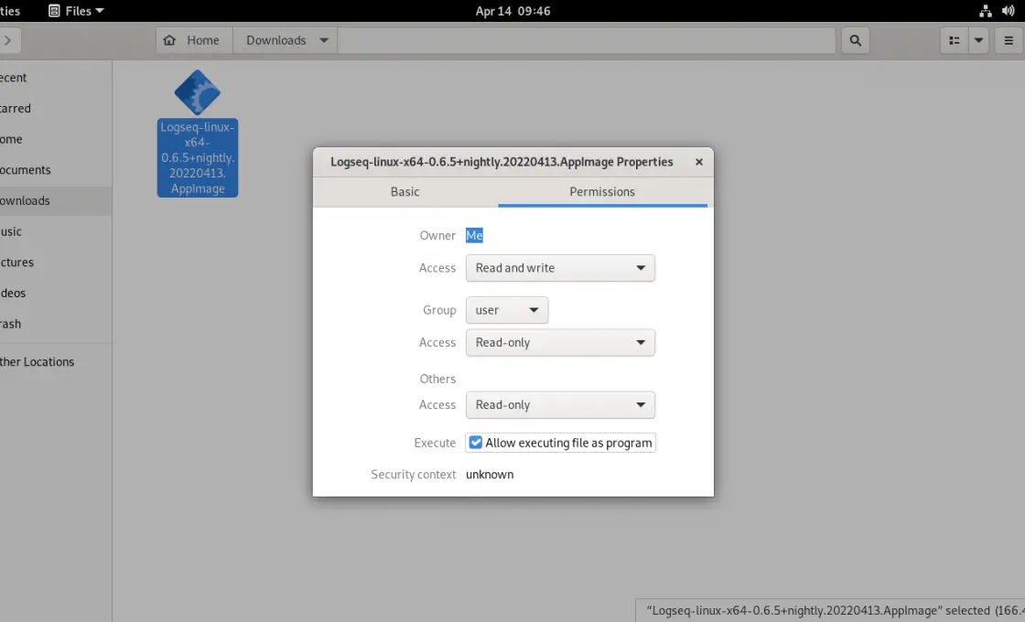Switch to list view with the view icon
The image size is (1025, 622).
pyautogui.click(x=955, y=40)
